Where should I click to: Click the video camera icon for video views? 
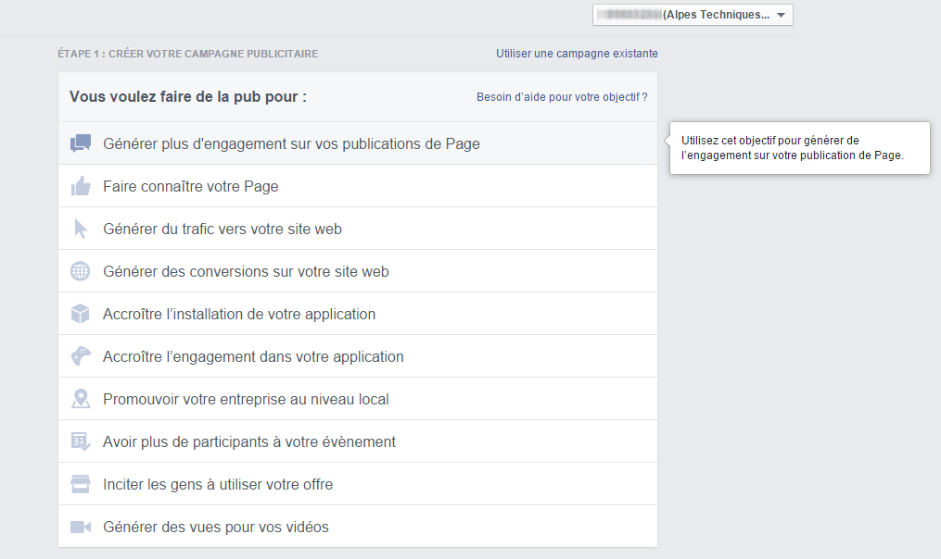(x=81, y=527)
